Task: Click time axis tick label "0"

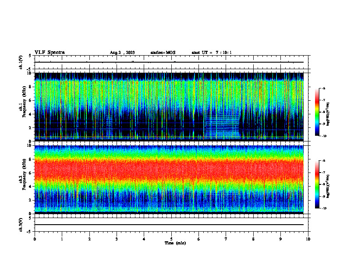Action: coord(35,239)
